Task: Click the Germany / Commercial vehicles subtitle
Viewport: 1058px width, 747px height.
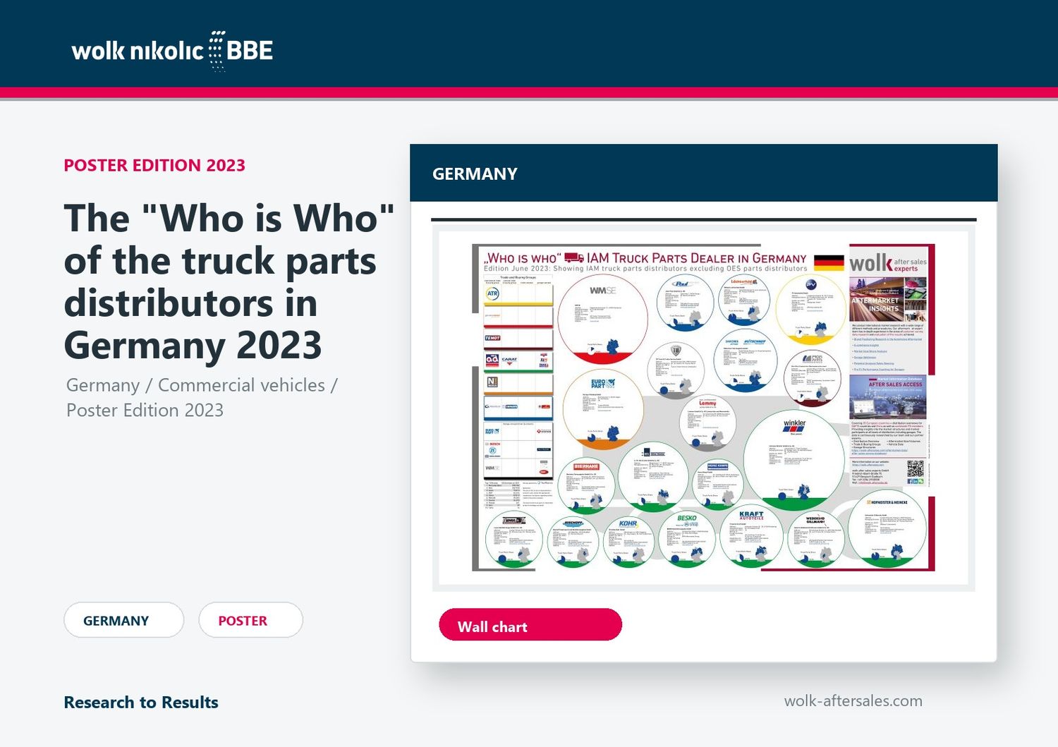Action: pos(202,397)
